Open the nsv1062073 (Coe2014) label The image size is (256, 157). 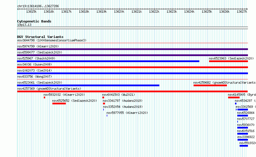pyautogui.click(x=35, y=70)
